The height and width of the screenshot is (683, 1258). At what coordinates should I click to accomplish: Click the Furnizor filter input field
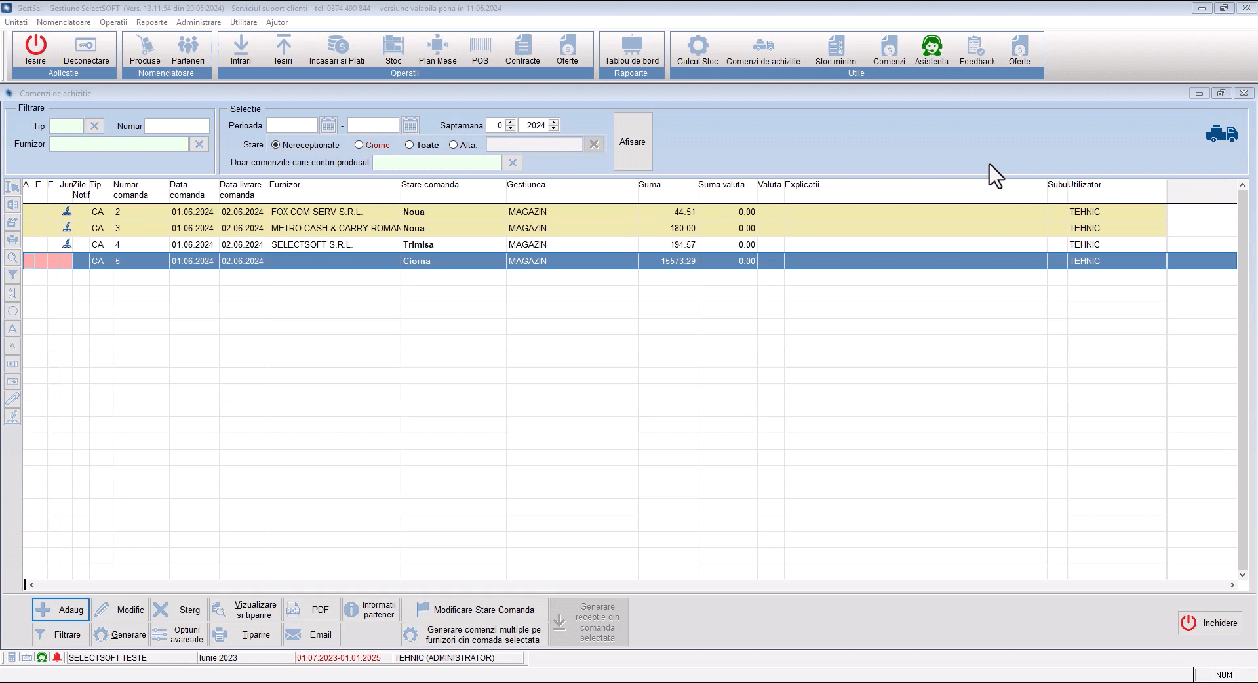click(119, 144)
